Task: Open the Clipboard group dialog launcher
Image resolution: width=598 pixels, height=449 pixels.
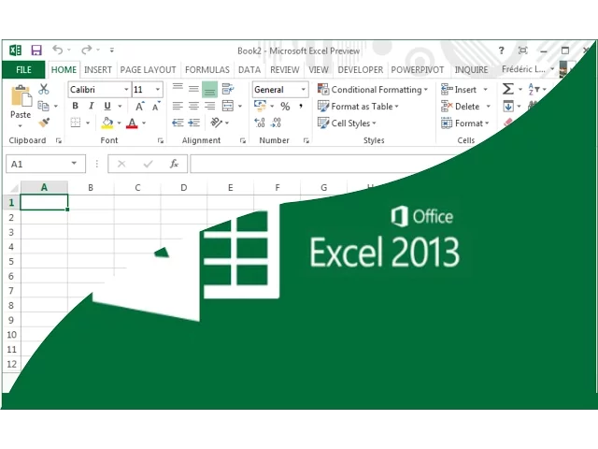Action: [x=58, y=140]
